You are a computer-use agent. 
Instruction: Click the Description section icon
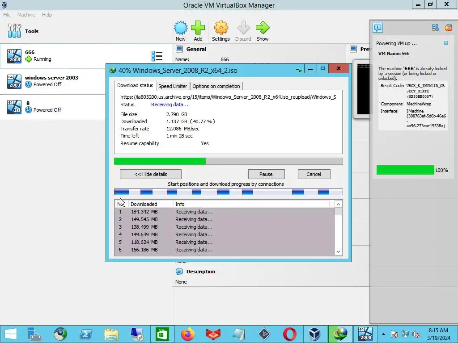(179, 272)
